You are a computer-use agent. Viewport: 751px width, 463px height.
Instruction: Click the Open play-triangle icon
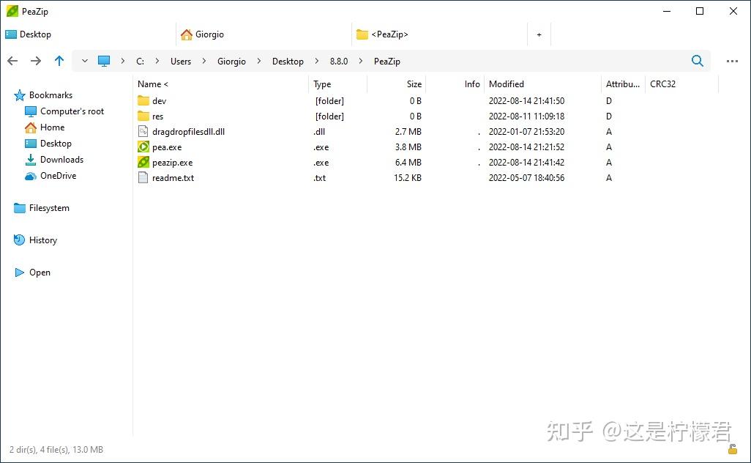click(20, 273)
